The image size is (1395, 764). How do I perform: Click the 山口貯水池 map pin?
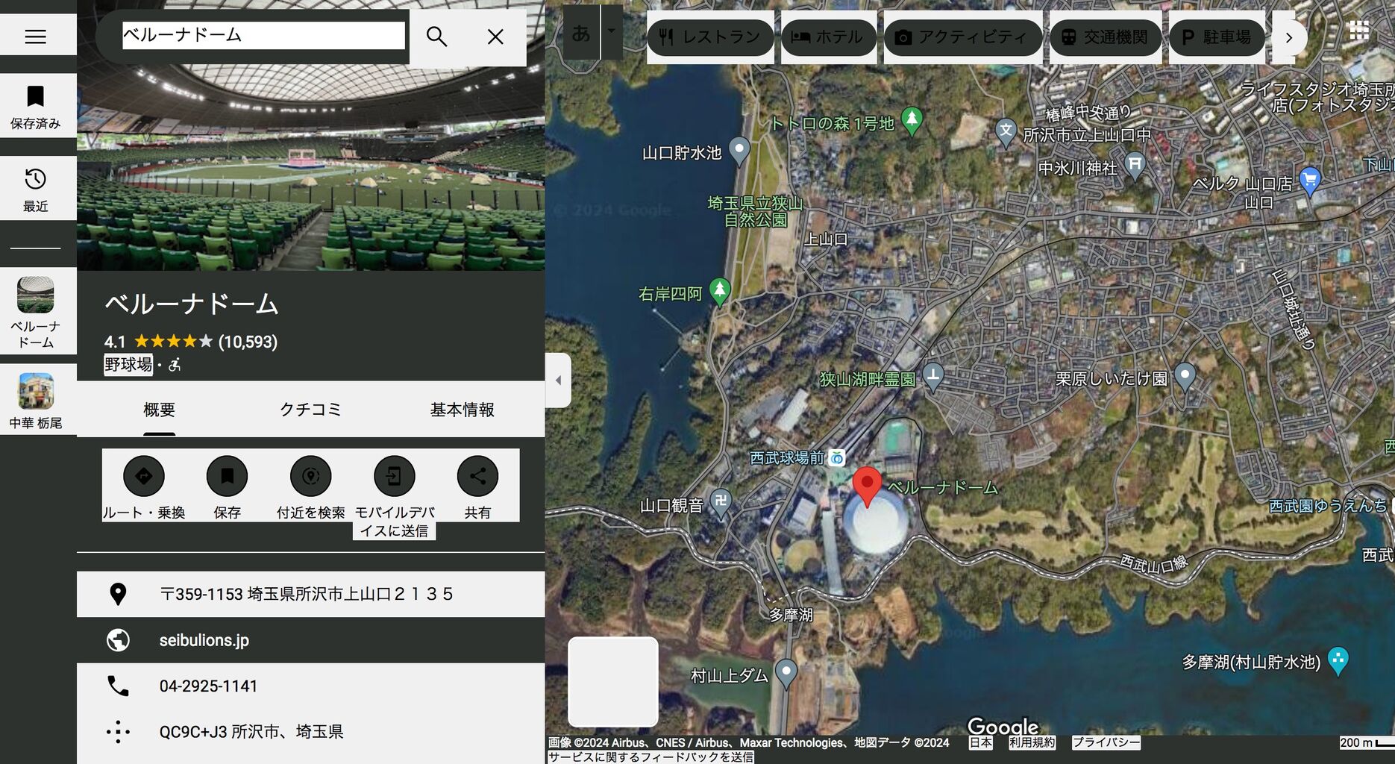[739, 151]
